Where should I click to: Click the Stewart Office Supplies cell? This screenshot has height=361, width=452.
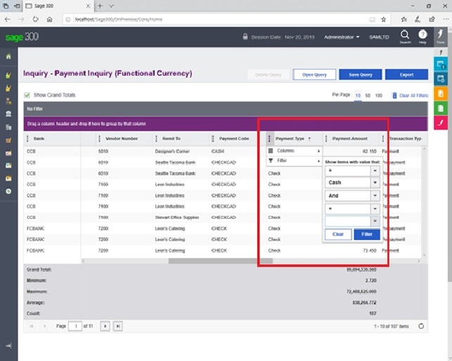click(176, 218)
